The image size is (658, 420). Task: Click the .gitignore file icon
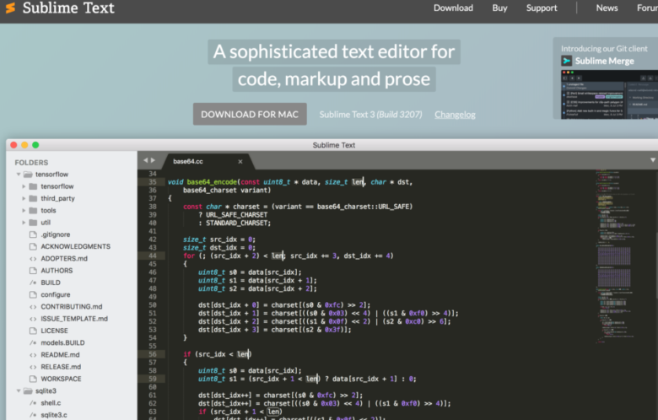coord(33,234)
